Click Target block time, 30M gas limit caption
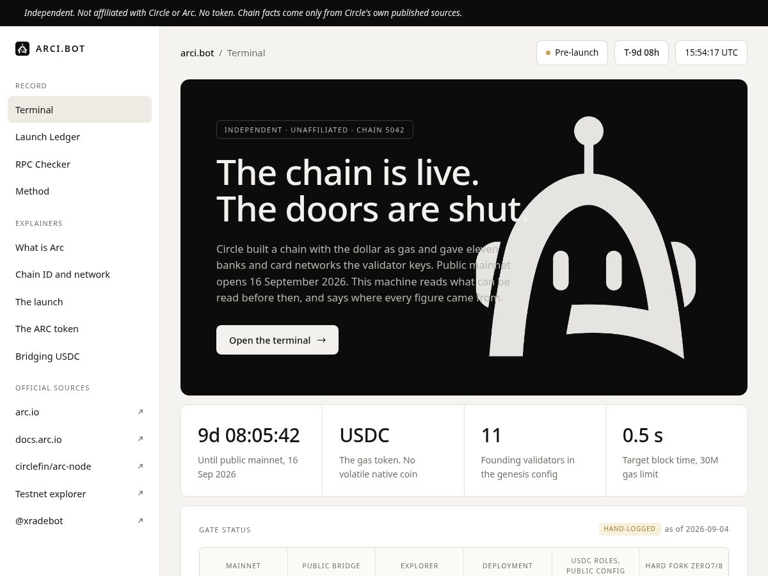768x576 pixels. click(x=671, y=467)
